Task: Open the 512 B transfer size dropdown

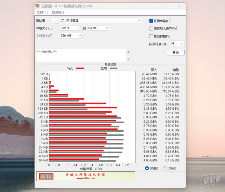Action: point(71,28)
